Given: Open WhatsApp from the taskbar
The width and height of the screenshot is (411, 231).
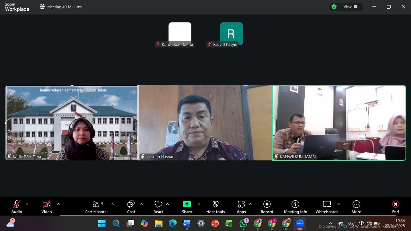Looking at the screenshot, I should point(243,223).
